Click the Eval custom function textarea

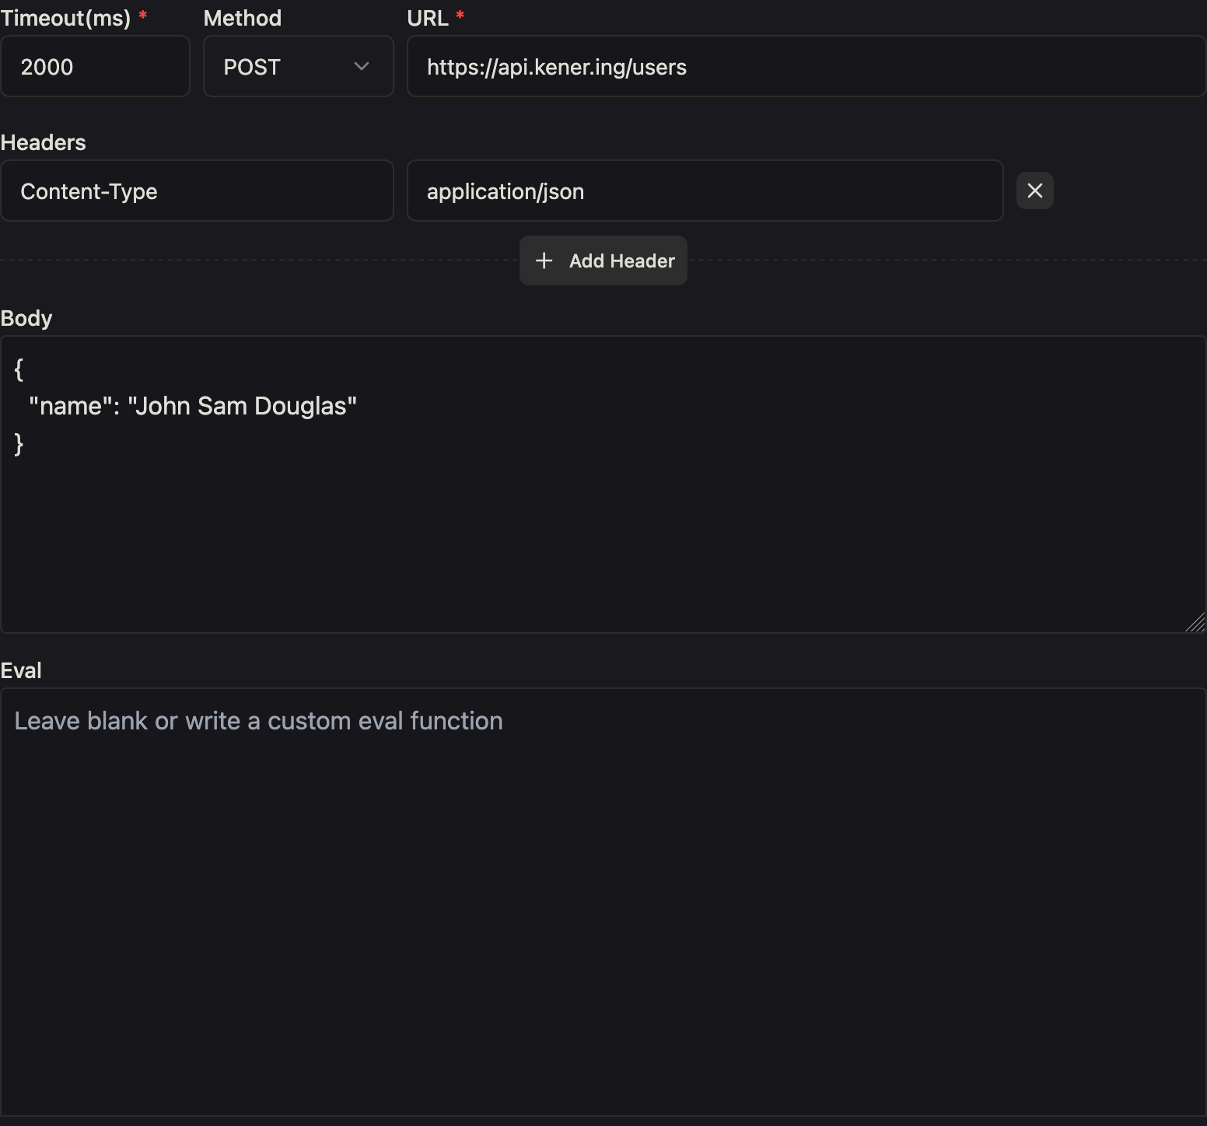point(603,902)
